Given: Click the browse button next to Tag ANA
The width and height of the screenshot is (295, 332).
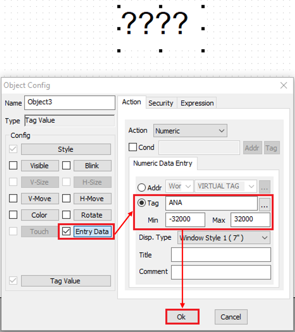Looking at the screenshot, I should click(265, 204).
